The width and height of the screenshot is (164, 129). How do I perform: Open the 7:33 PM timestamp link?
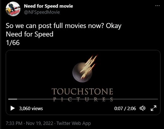tap(14, 123)
